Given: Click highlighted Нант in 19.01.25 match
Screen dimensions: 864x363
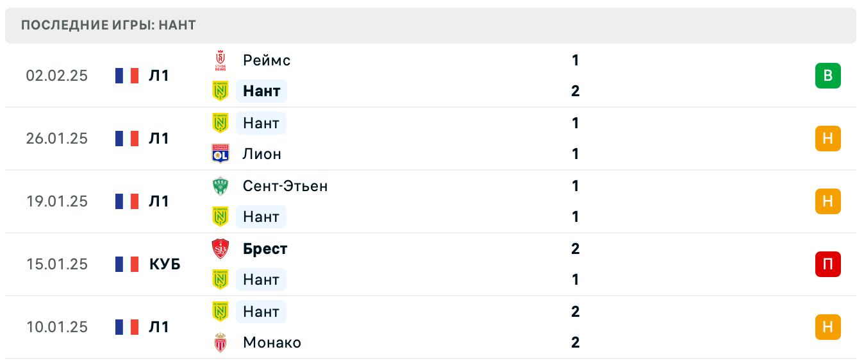Looking at the screenshot, I should coord(261,217).
